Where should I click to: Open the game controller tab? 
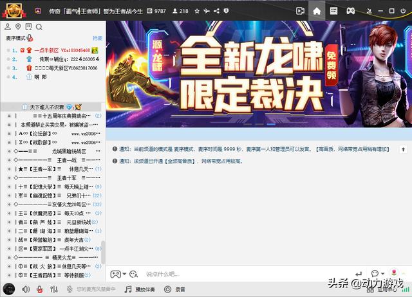(x=350, y=11)
